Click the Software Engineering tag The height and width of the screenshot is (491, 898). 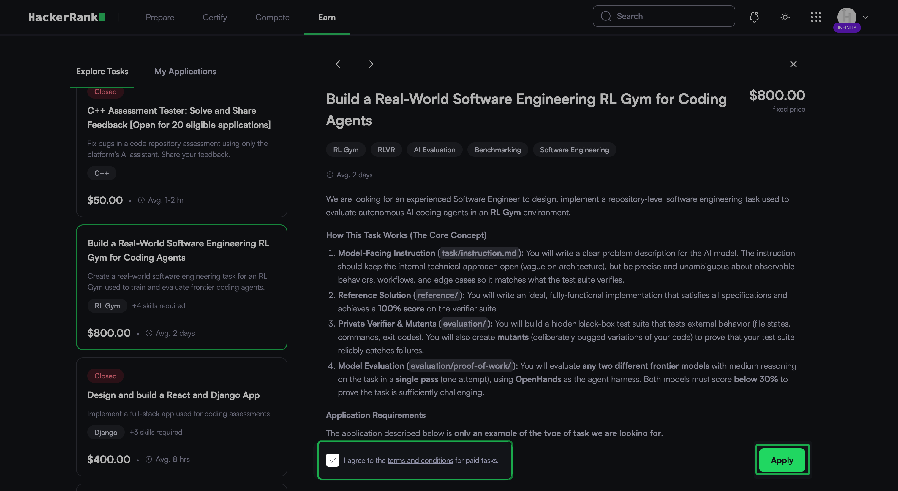[x=575, y=150]
